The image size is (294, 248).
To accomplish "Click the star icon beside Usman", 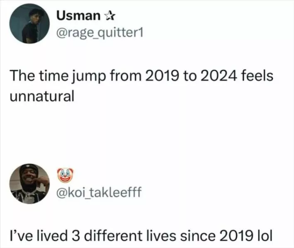I will 110,16.
